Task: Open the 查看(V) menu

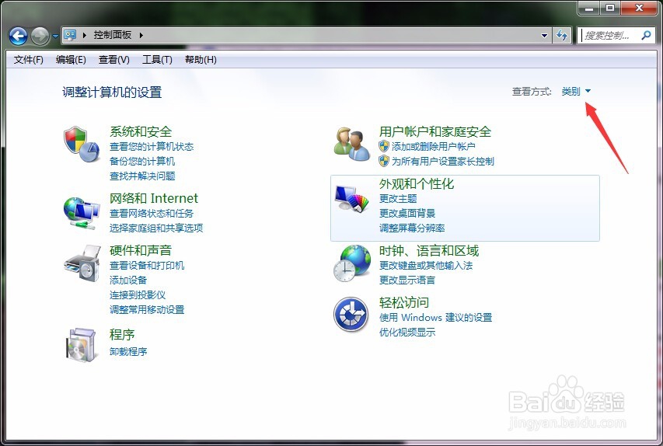Action: point(113,60)
